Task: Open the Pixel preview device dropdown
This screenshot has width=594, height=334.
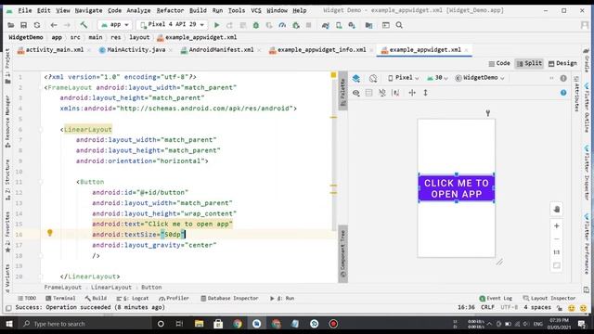Action: point(403,78)
